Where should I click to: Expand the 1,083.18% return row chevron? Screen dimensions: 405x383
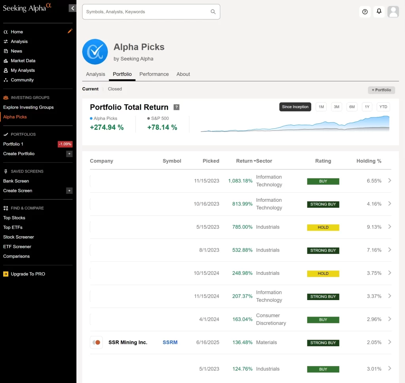pos(390,180)
